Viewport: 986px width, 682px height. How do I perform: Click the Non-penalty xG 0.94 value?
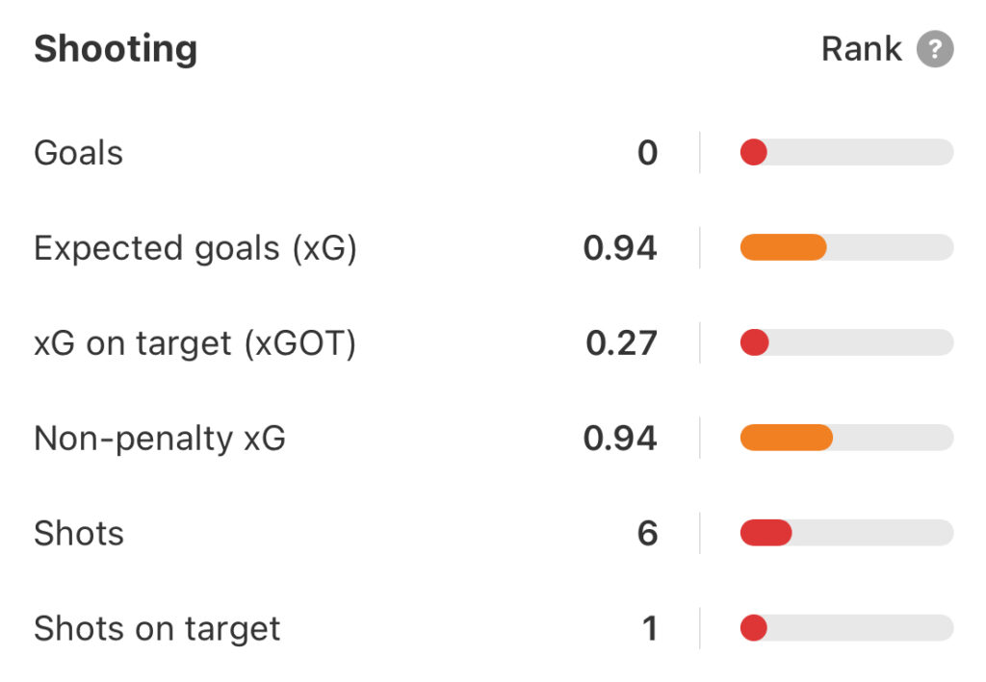620,439
